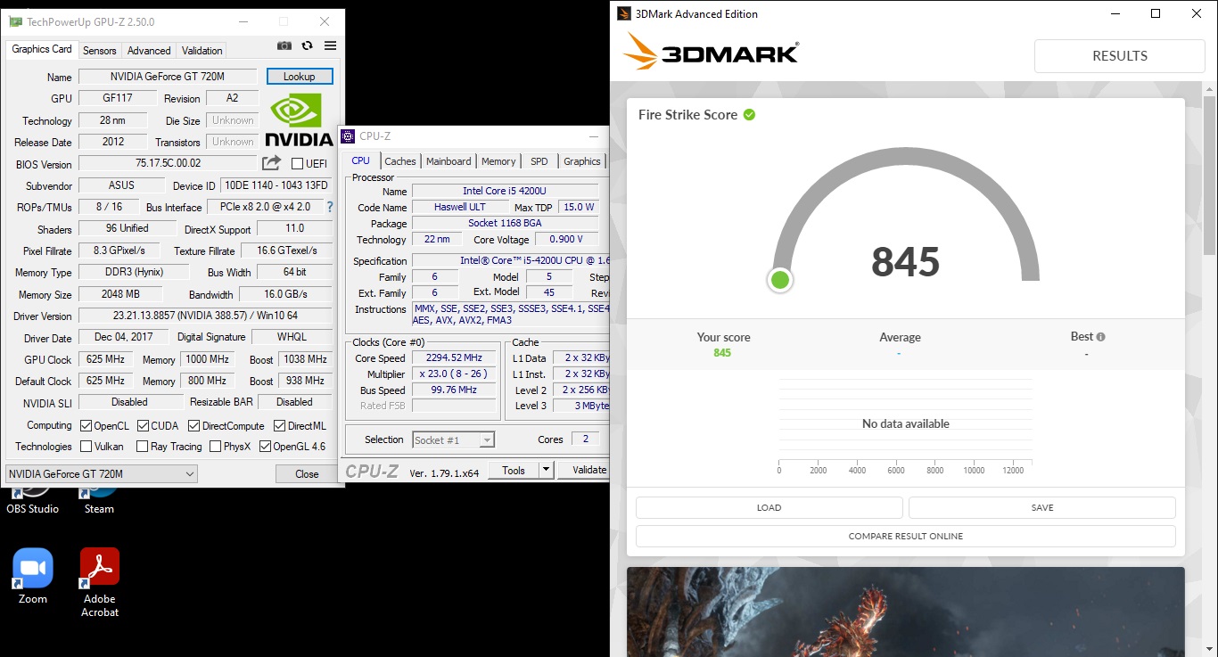Click the Best score info icon
The image size is (1218, 657).
(x=1101, y=337)
